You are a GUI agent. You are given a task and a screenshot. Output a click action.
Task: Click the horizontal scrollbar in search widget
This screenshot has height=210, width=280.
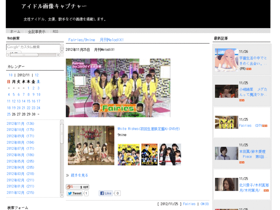pyautogui.click(x=33, y=55)
